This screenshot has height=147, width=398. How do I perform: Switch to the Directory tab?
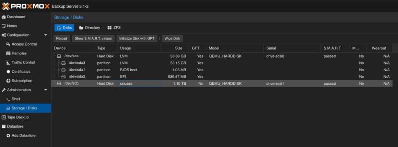(89, 28)
